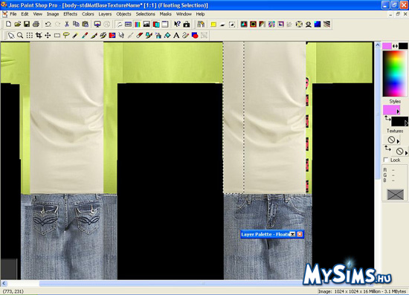Click the Full Screen Preview monitor icon

(97, 25)
